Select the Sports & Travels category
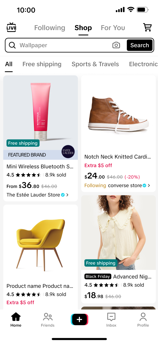158x343 pixels. tap(95, 64)
